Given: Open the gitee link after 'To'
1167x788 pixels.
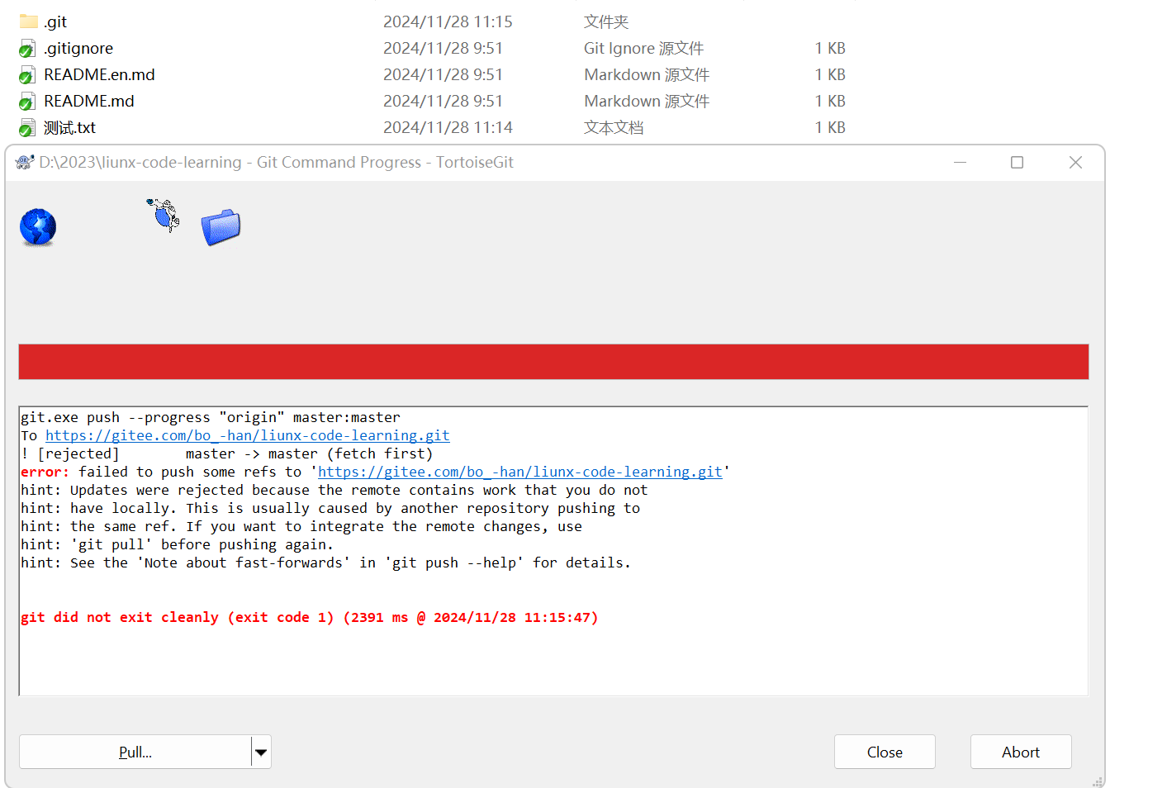Looking at the screenshot, I should point(248,435).
